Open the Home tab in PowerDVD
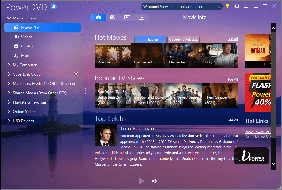This screenshot has height=190, width=282. pyautogui.click(x=98, y=17)
